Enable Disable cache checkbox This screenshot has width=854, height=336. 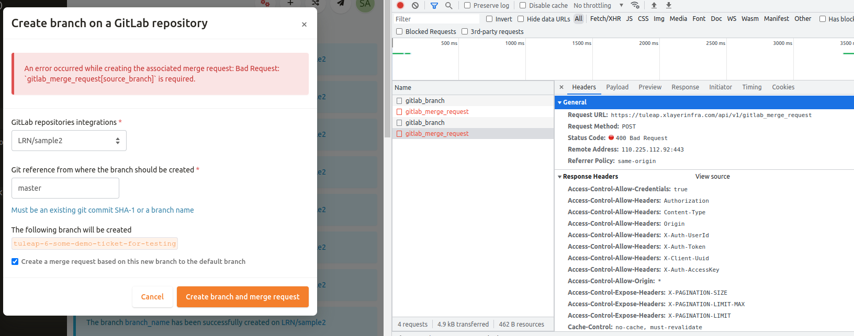(x=523, y=5)
